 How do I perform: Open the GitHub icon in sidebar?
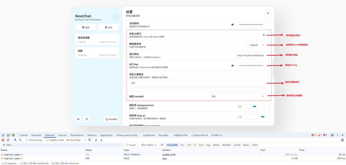[87, 119]
